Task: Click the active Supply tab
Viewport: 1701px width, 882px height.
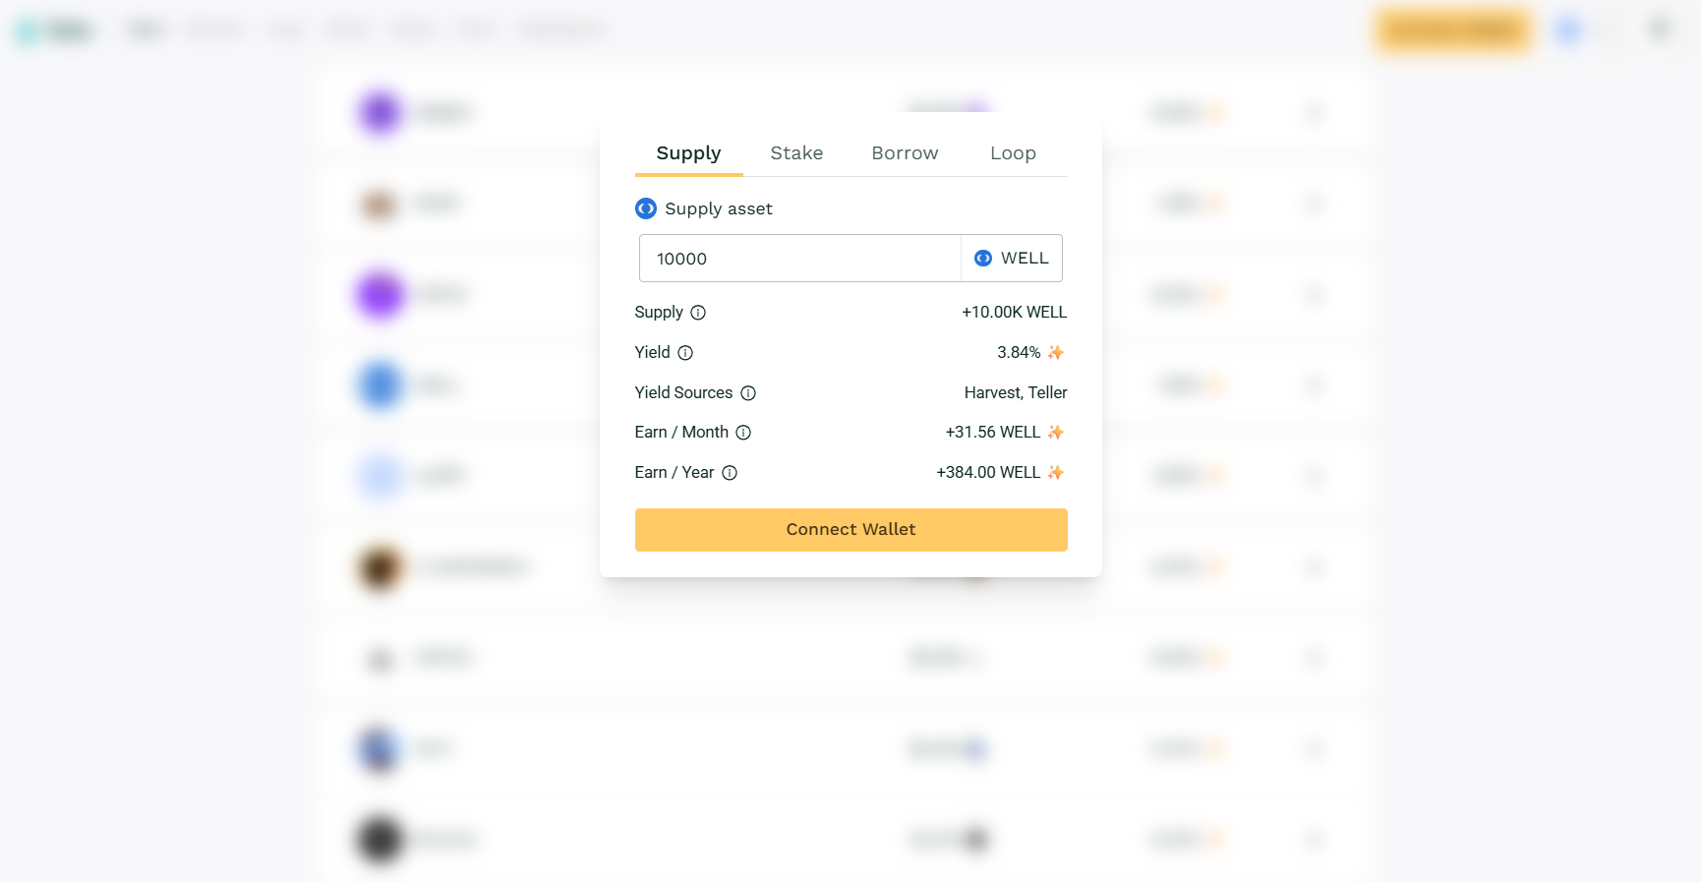Action: point(688,153)
